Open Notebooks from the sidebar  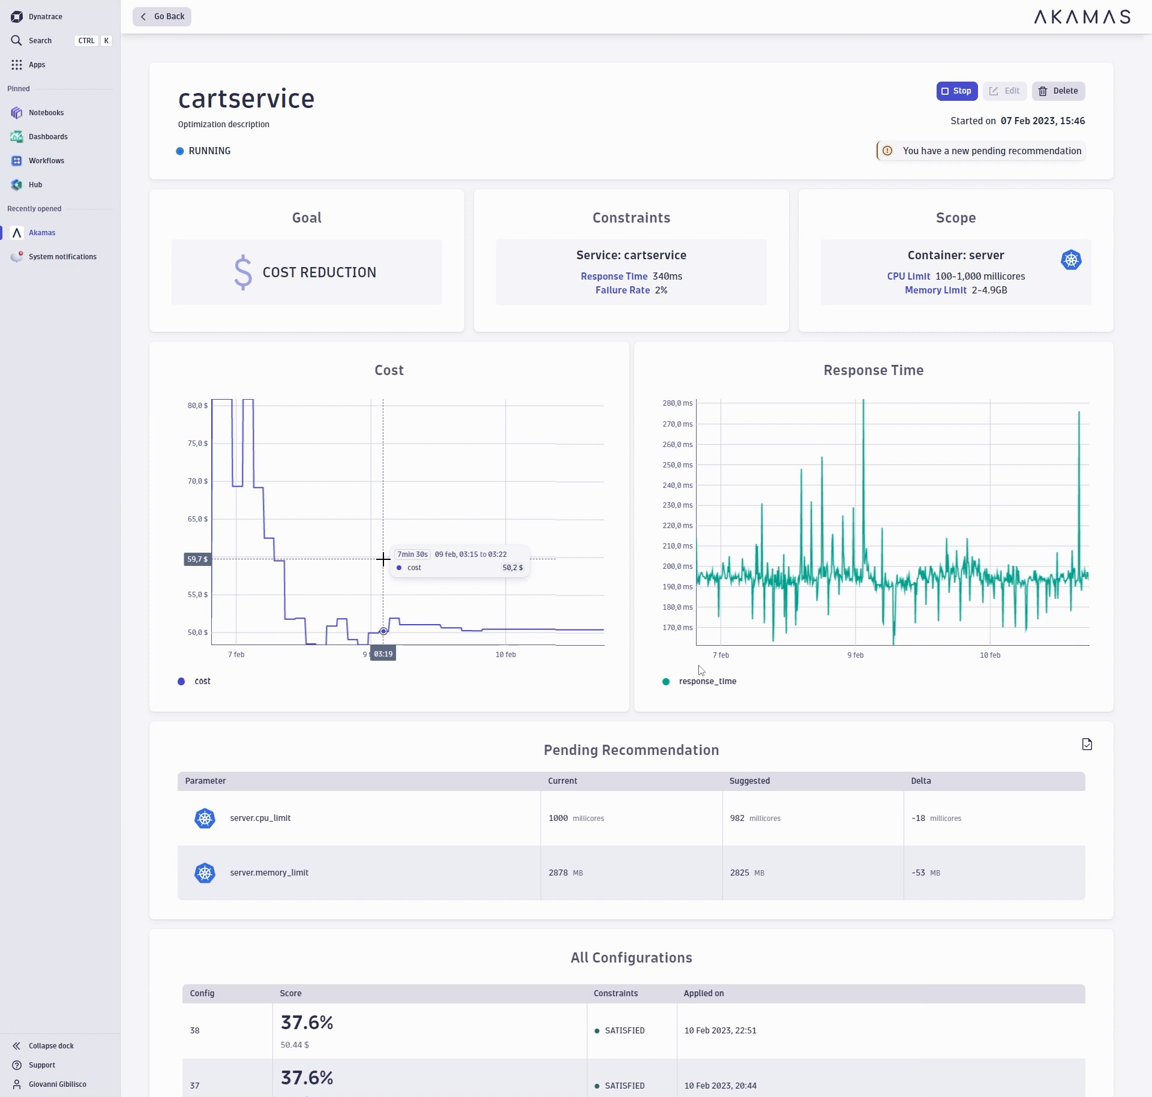pyautogui.click(x=47, y=112)
